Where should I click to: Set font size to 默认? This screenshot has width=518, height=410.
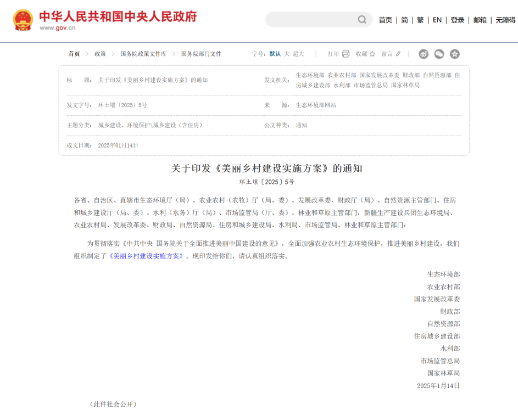click(275, 54)
